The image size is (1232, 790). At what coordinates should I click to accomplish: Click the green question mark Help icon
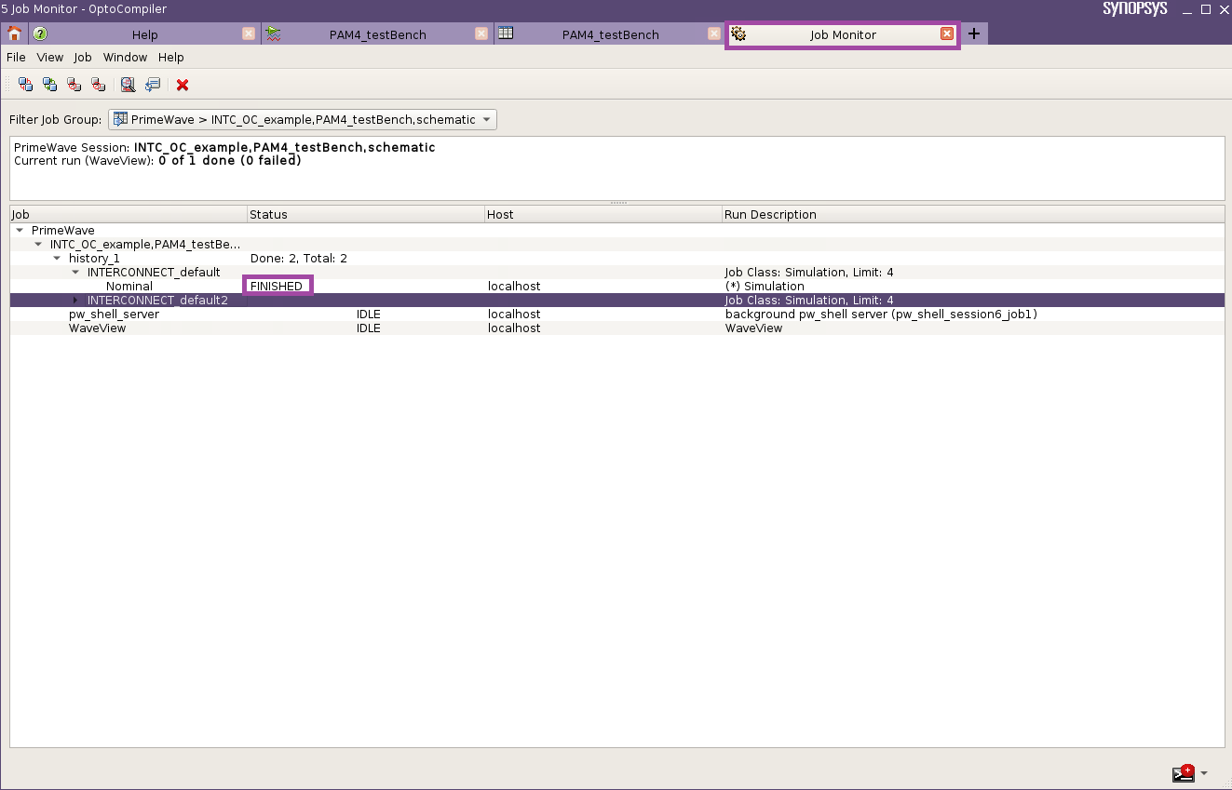pyautogui.click(x=40, y=34)
